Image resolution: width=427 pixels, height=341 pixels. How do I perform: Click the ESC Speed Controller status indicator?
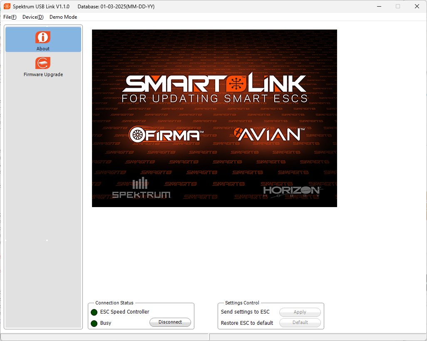coord(94,312)
